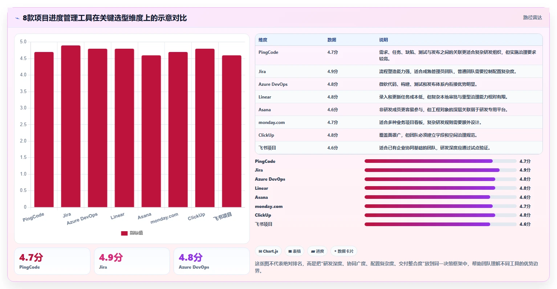Click the Jira bar in the chart
Image resolution: width=557 pixels, height=289 pixels.
[71, 127]
